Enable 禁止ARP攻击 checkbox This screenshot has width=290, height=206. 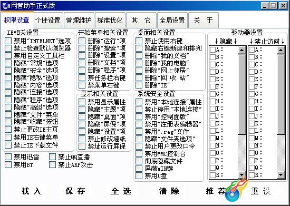(x=52, y=164)
